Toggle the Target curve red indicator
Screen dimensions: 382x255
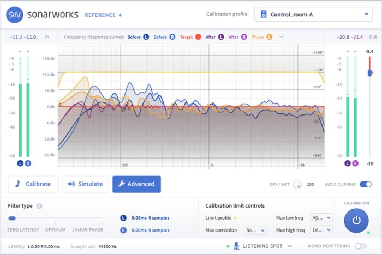click(x=198, y=37)
